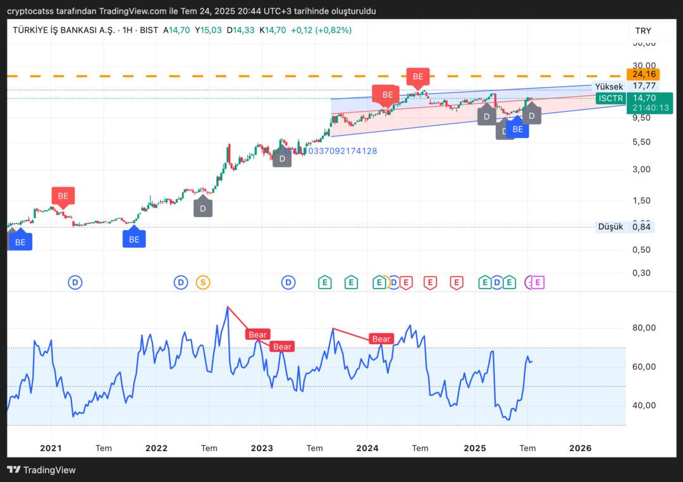683x482 pixels.
Task: Click the Bear divergence label in 2024
Action: 381,338
